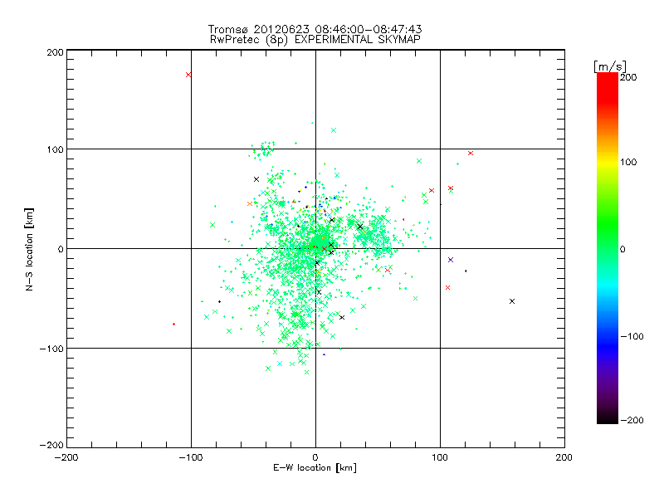Click the N-S location [km] axis label
664x498 pixels.
[x=29, y=249]
